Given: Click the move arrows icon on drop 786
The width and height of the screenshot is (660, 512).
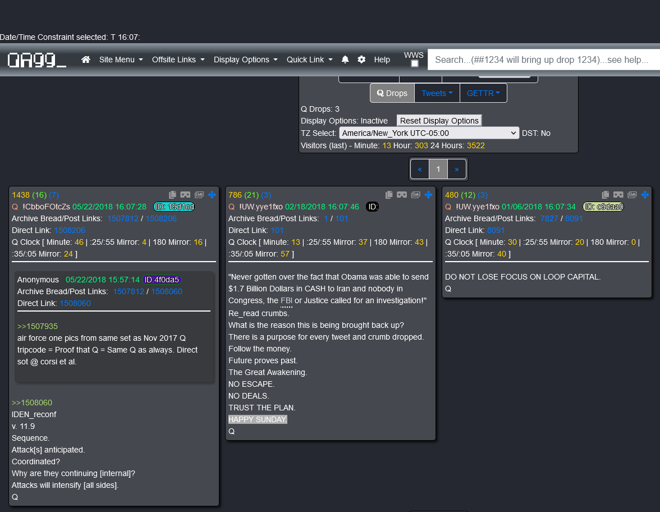Looking at the screenshot, I should [x=429, y=194].
